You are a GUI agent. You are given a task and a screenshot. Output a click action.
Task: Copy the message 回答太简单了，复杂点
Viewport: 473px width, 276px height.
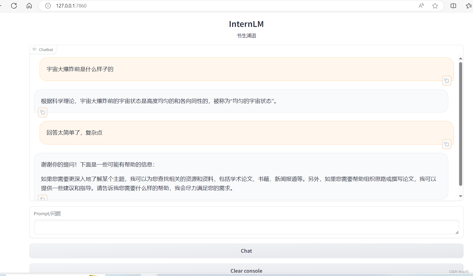[446, 144]
